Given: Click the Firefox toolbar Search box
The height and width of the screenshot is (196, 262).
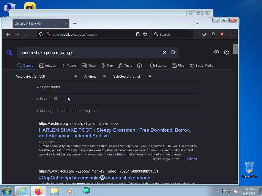Looking at the screenshot, I should pyautogui.click(x=173, y=34).
